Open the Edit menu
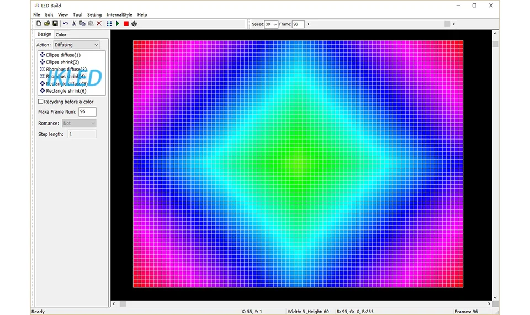The image size is (530, 315). click(49, 15)
